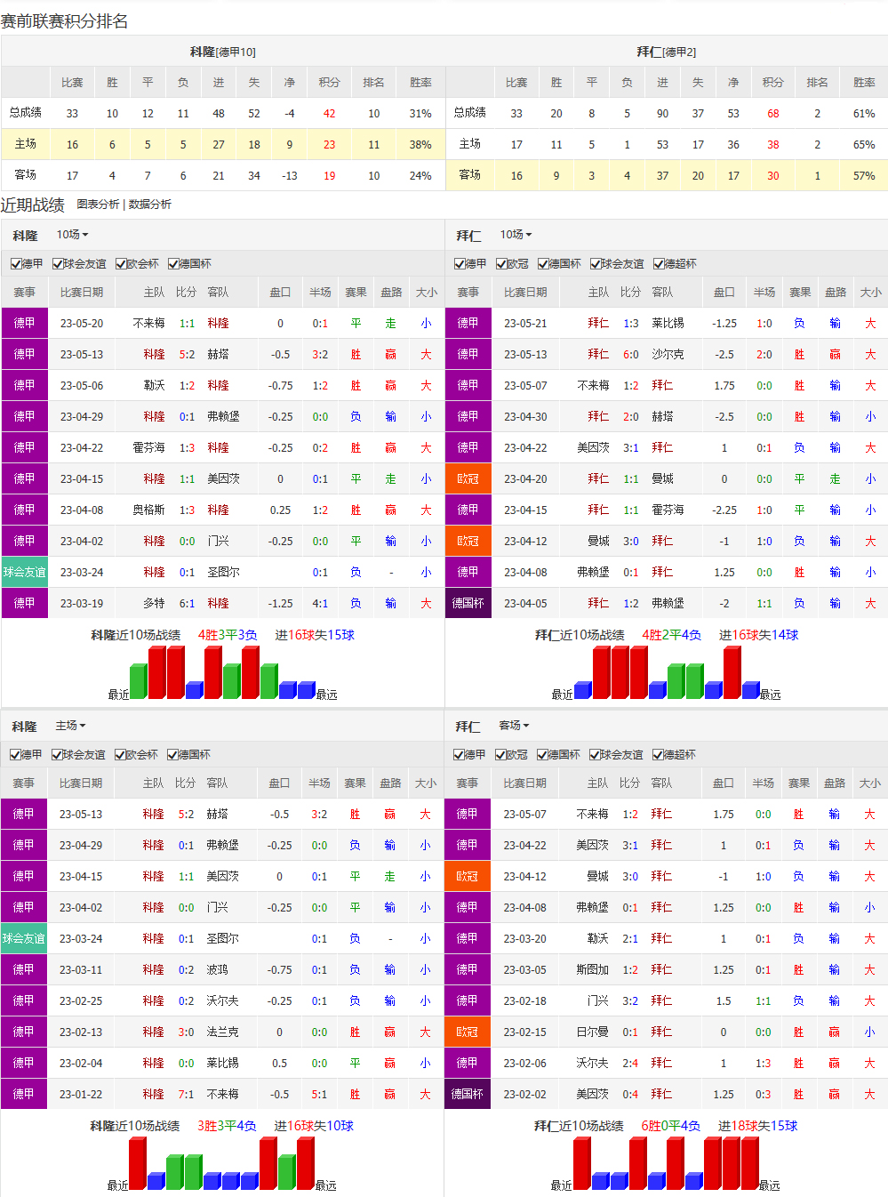Viewport: 888px width, 1197px height.
Task: Open the 10场 dropdown next to 拜仁
Action: click(x=516, y=235)
